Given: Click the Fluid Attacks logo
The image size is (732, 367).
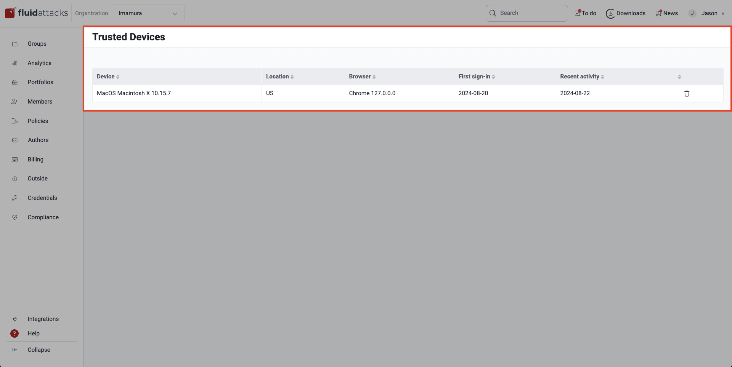Looking at the screenshot, I should click(36, 13).
